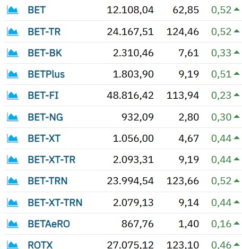Open the chart icon for BETAeRO
The height and width of the screenshot is (249, 242).
coord(13,224)
